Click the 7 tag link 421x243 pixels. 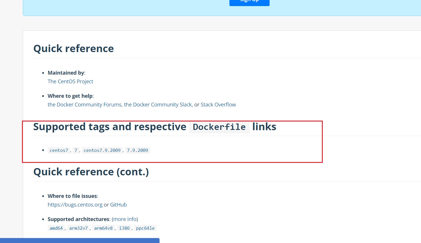(76, 150)
